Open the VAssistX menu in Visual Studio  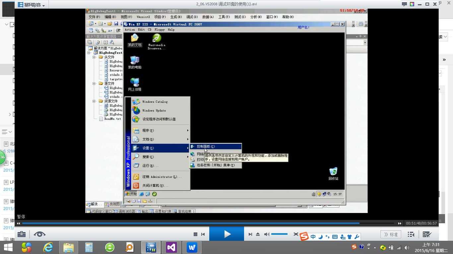tap(143, 17)
